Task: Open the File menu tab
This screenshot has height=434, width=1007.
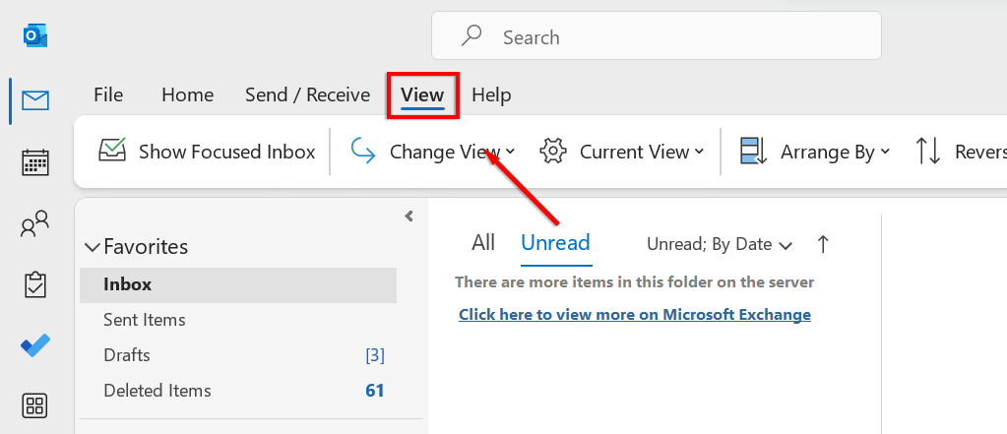Action: pos(108,95)
